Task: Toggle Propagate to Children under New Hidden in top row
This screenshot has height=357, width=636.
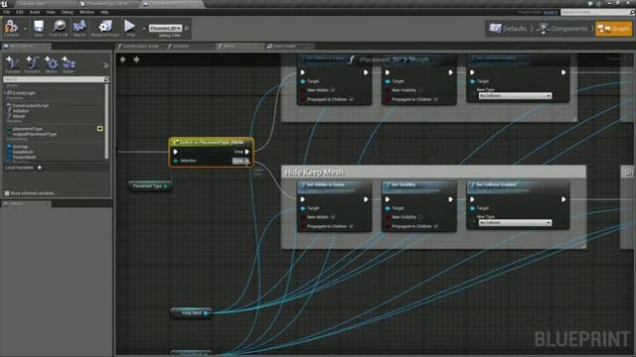Action: tap(351, 99)
